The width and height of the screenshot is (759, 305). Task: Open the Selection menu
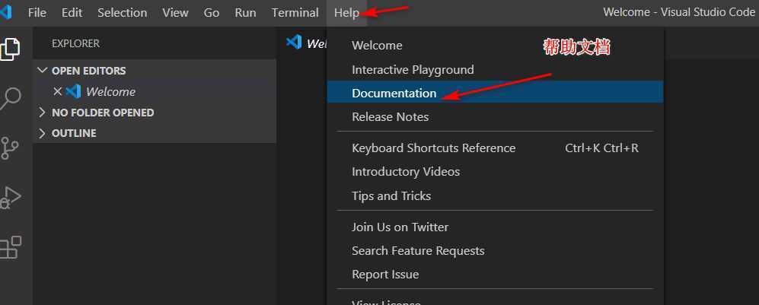[x=122, y=13]
